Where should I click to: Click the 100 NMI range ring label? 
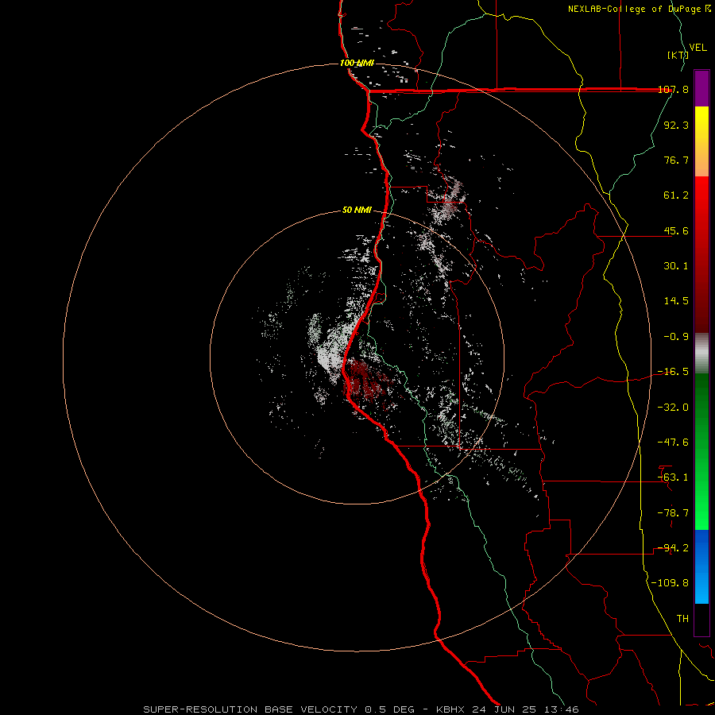point(357,63)
